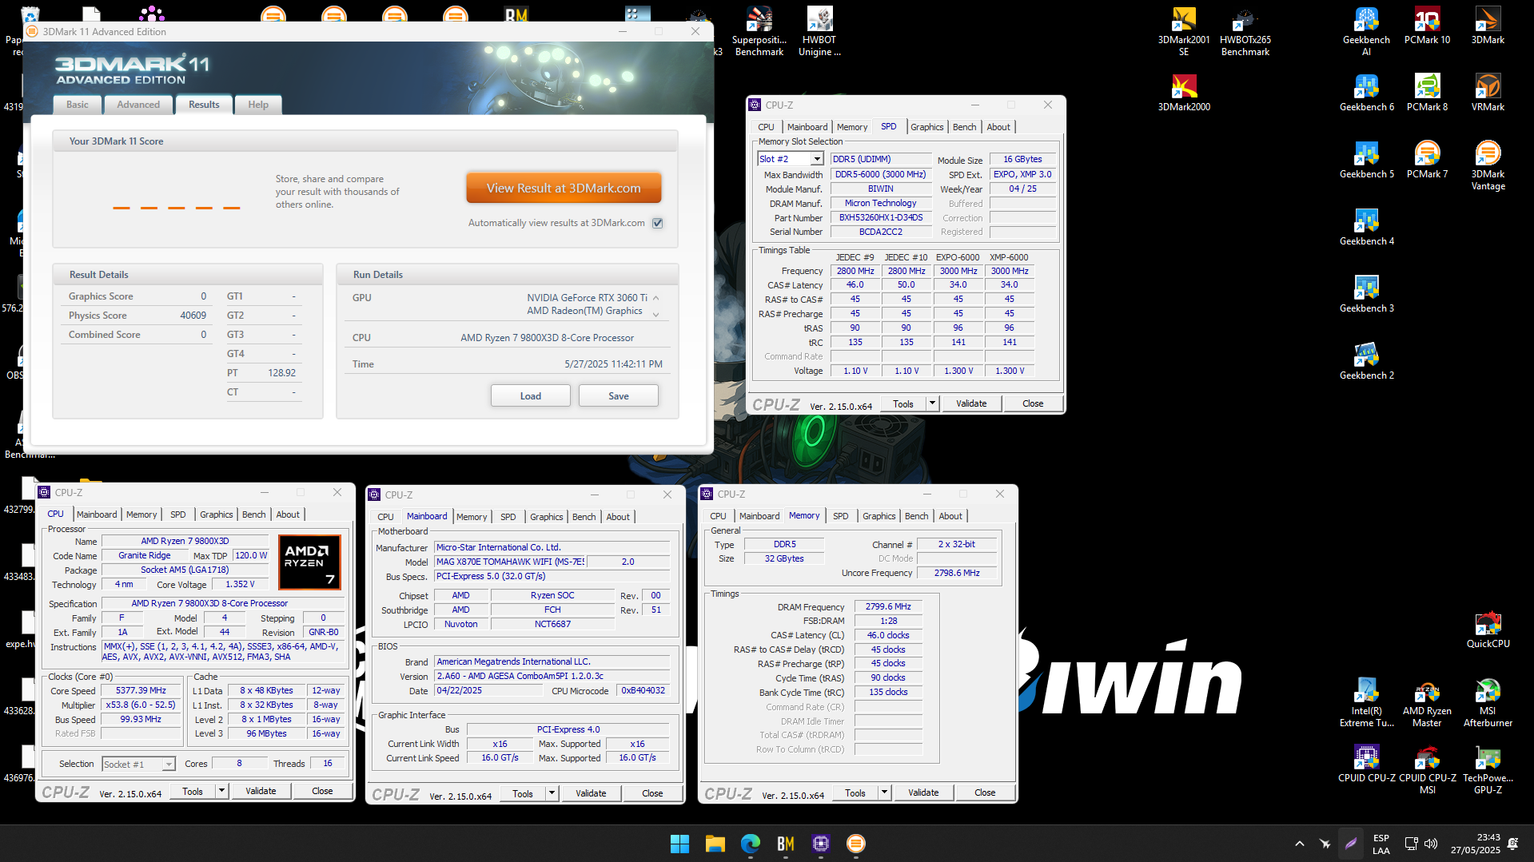1534x862 pixels.
Task: Click the Physics Score value 40609
Action: (193, 316)
